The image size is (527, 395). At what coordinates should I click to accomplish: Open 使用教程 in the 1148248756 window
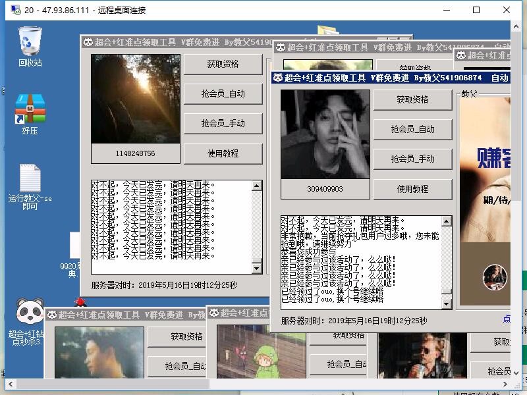pos(223,153)
